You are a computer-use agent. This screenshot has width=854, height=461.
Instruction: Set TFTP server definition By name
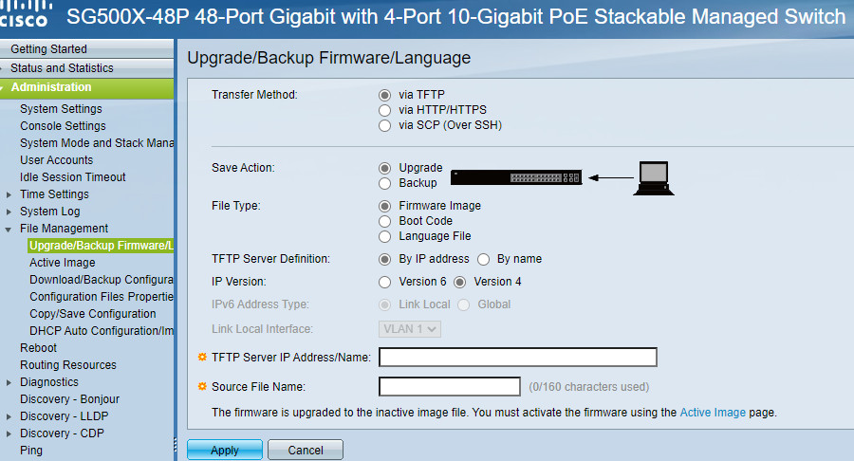(483, 259)
